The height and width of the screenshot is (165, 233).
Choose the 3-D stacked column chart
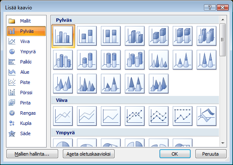tap(159, 36)
